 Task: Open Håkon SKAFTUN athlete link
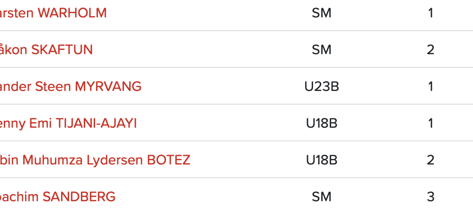click(x=46, y=50)
